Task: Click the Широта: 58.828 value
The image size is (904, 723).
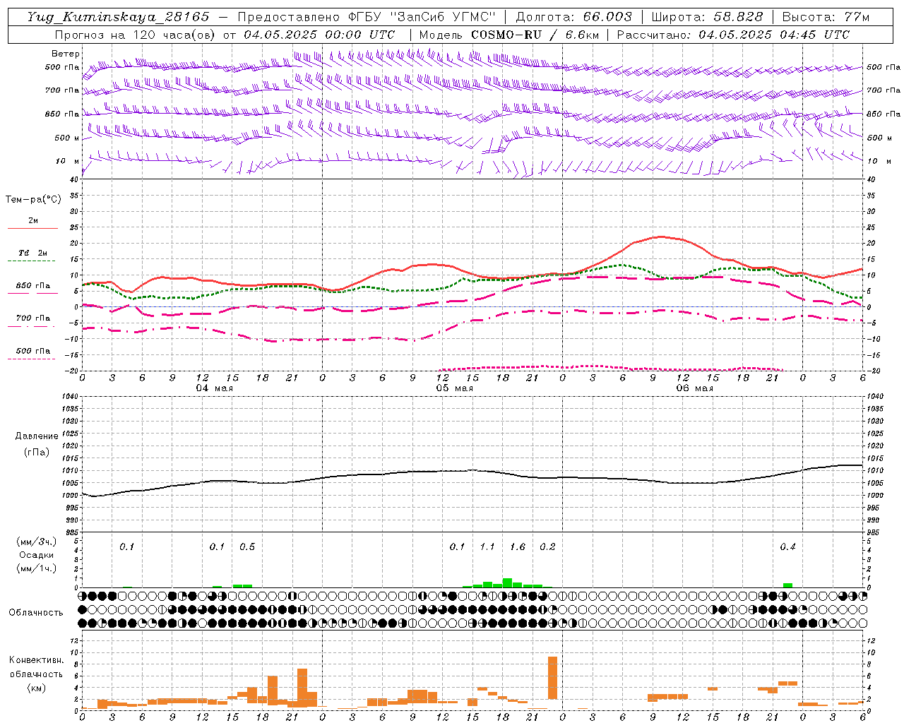Action: pos(707,17)
